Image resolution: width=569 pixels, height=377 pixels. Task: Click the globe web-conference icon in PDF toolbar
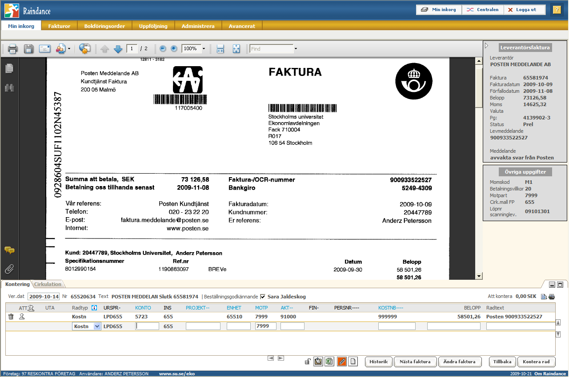(x=85, y=49)
